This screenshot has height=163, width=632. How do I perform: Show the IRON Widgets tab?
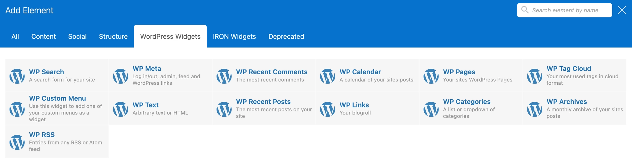tap(235, 36)
